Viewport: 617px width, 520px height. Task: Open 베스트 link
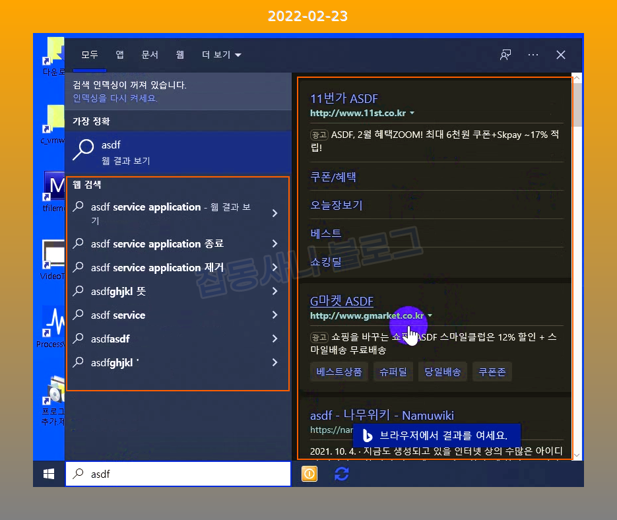pyautogui.click(x=326, y=234)
